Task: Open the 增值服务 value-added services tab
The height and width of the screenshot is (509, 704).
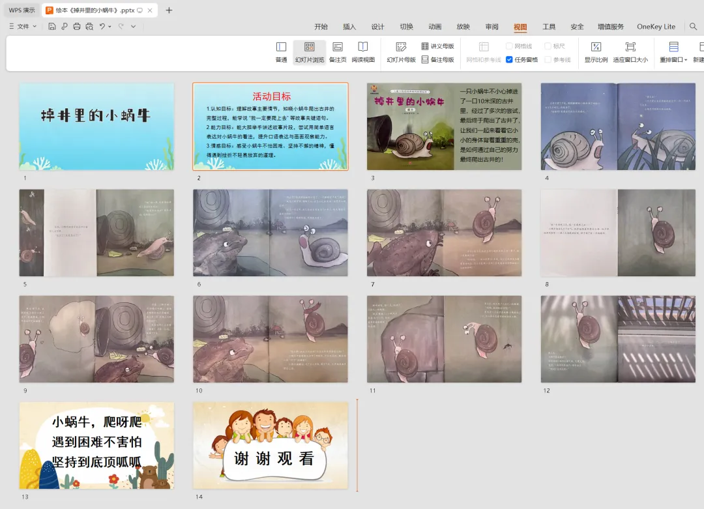Action: click(x=611, y=27)
